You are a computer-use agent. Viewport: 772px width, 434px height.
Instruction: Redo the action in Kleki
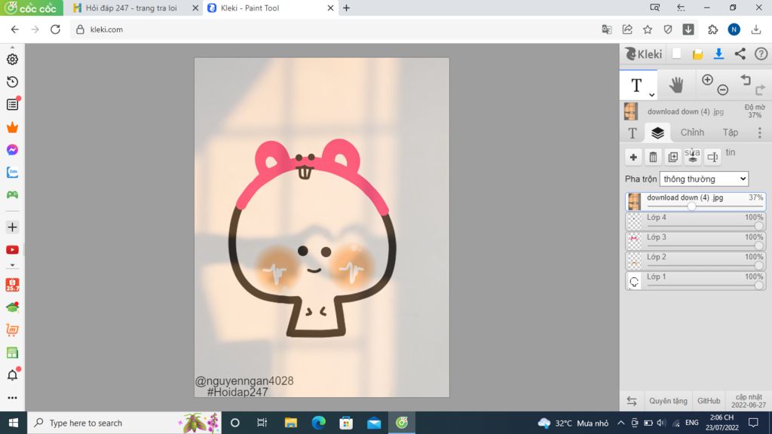click(x=760, y=90)
